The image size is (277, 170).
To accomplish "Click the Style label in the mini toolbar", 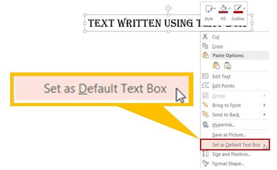I will (209, 19).
